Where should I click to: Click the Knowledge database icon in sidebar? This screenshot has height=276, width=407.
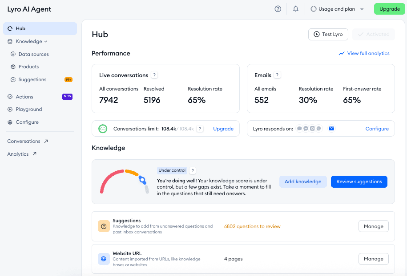10,41
